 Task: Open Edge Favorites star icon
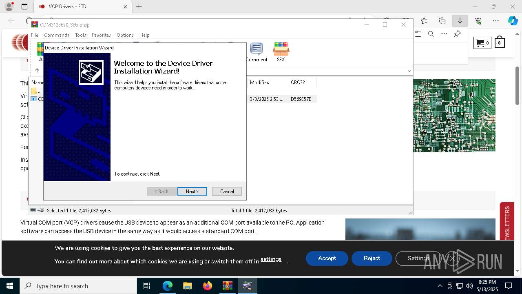424,21
